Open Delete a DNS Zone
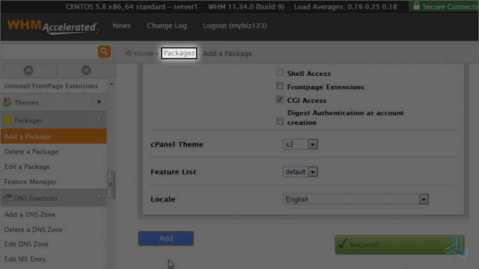This screenshot has width=479, height=269. tap(33, 229)
